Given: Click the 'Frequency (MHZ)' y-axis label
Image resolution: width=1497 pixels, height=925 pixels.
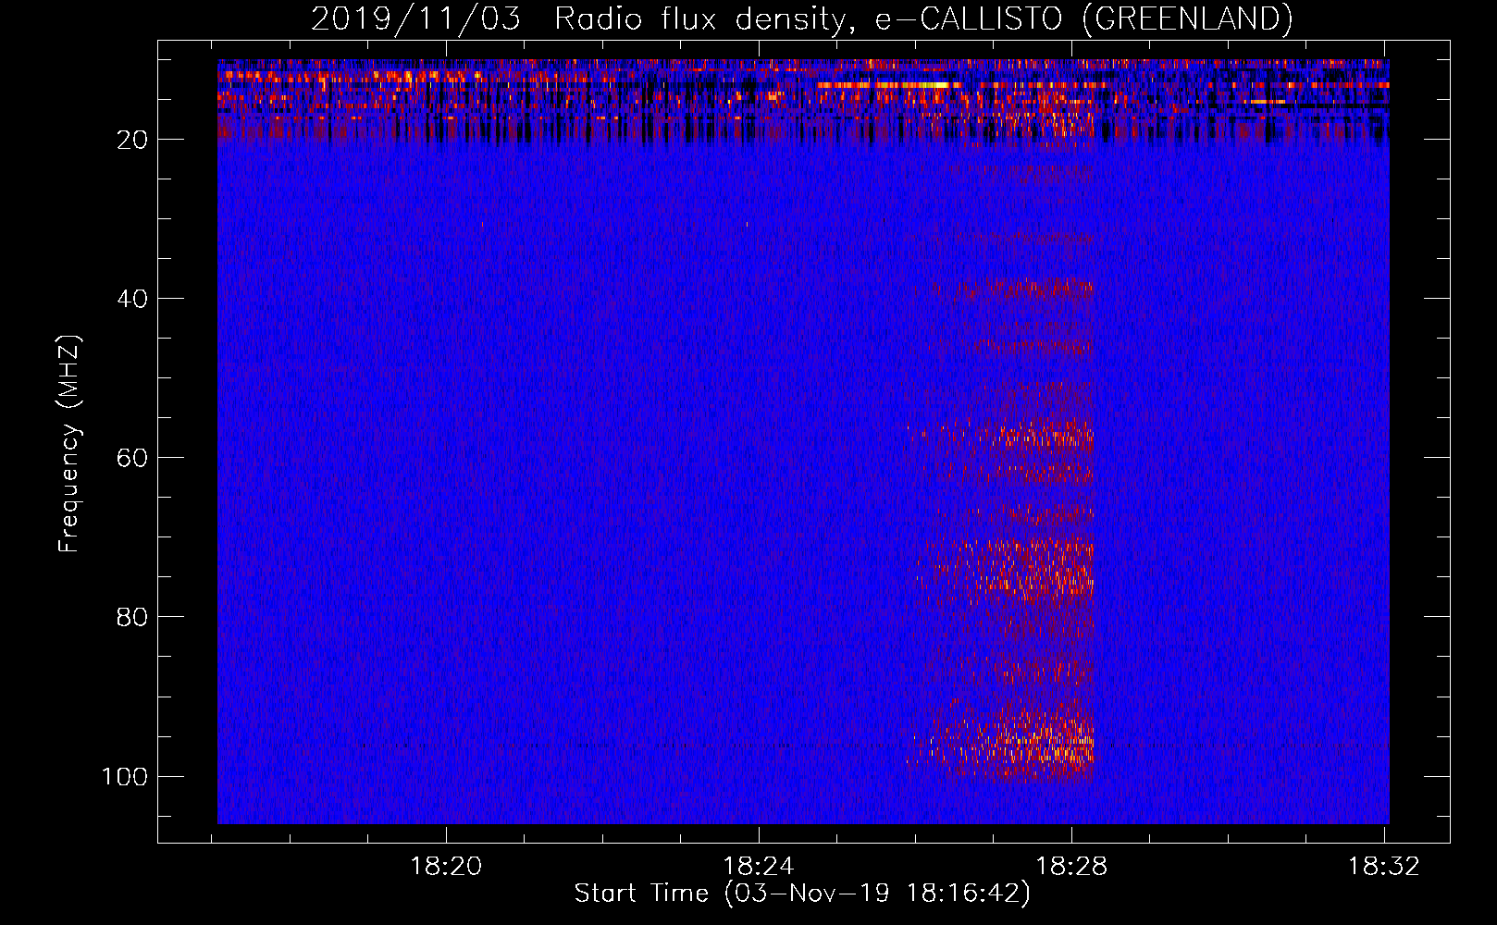Looking at the screenshot, I should [69, 443].
